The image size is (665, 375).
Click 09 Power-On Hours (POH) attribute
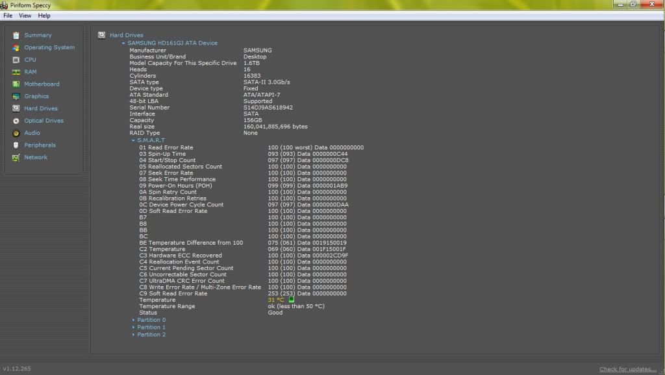244,186
